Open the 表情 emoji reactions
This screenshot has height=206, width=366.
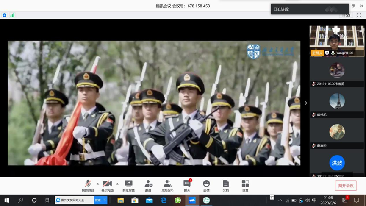pyautogui.click(x=206, y=185)
